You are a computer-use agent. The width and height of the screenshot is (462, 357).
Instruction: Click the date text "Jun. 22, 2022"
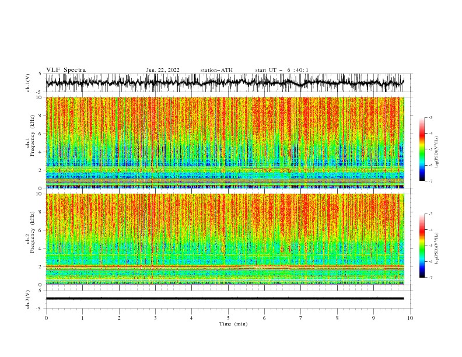coord(163,70)
